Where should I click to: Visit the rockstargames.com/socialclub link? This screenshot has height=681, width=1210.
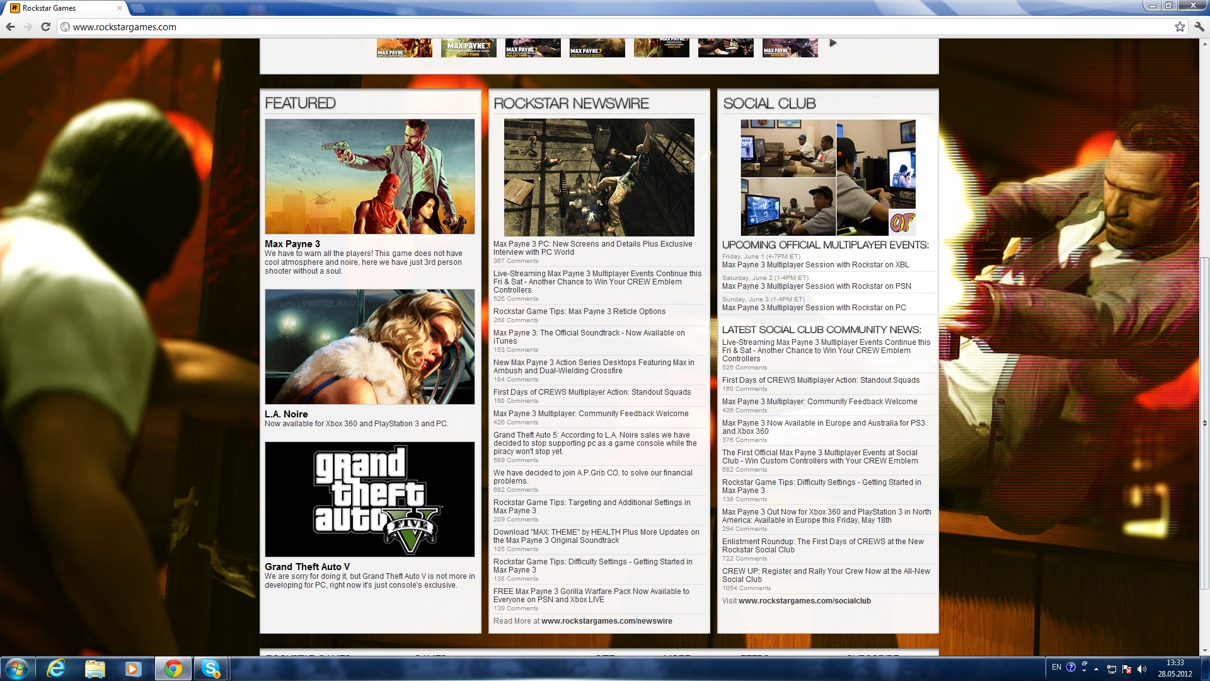[804, 601]
